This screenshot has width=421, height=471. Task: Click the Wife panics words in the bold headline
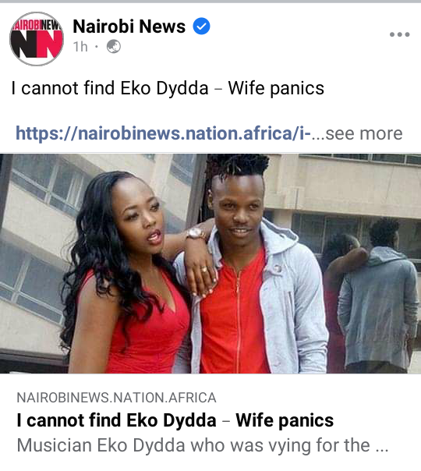285,420
